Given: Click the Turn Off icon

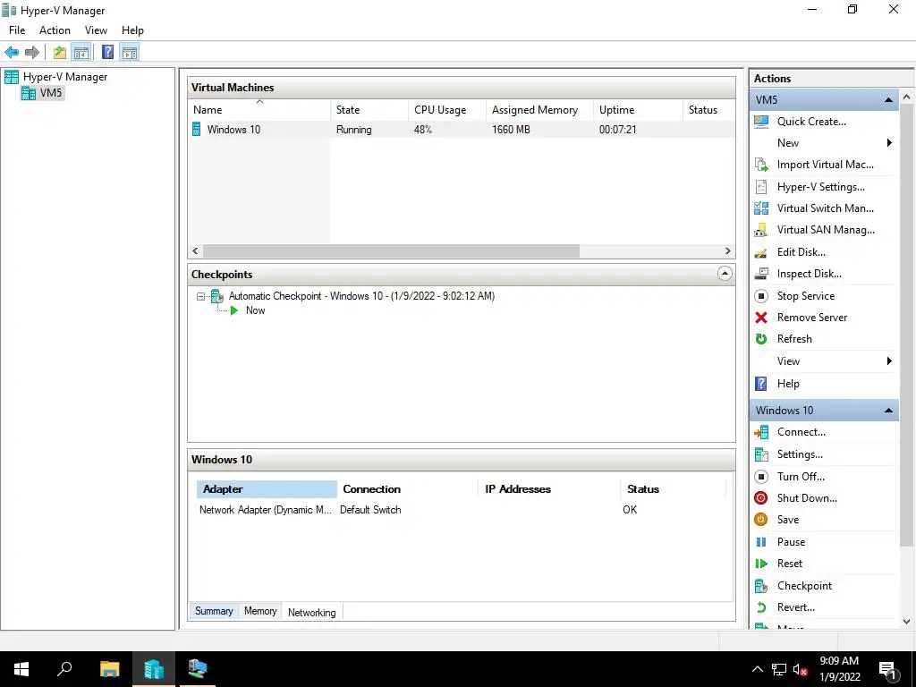Looking at the screenshot, I should tap(761, 477).
